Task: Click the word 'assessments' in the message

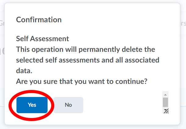Action: coord(79,60)
